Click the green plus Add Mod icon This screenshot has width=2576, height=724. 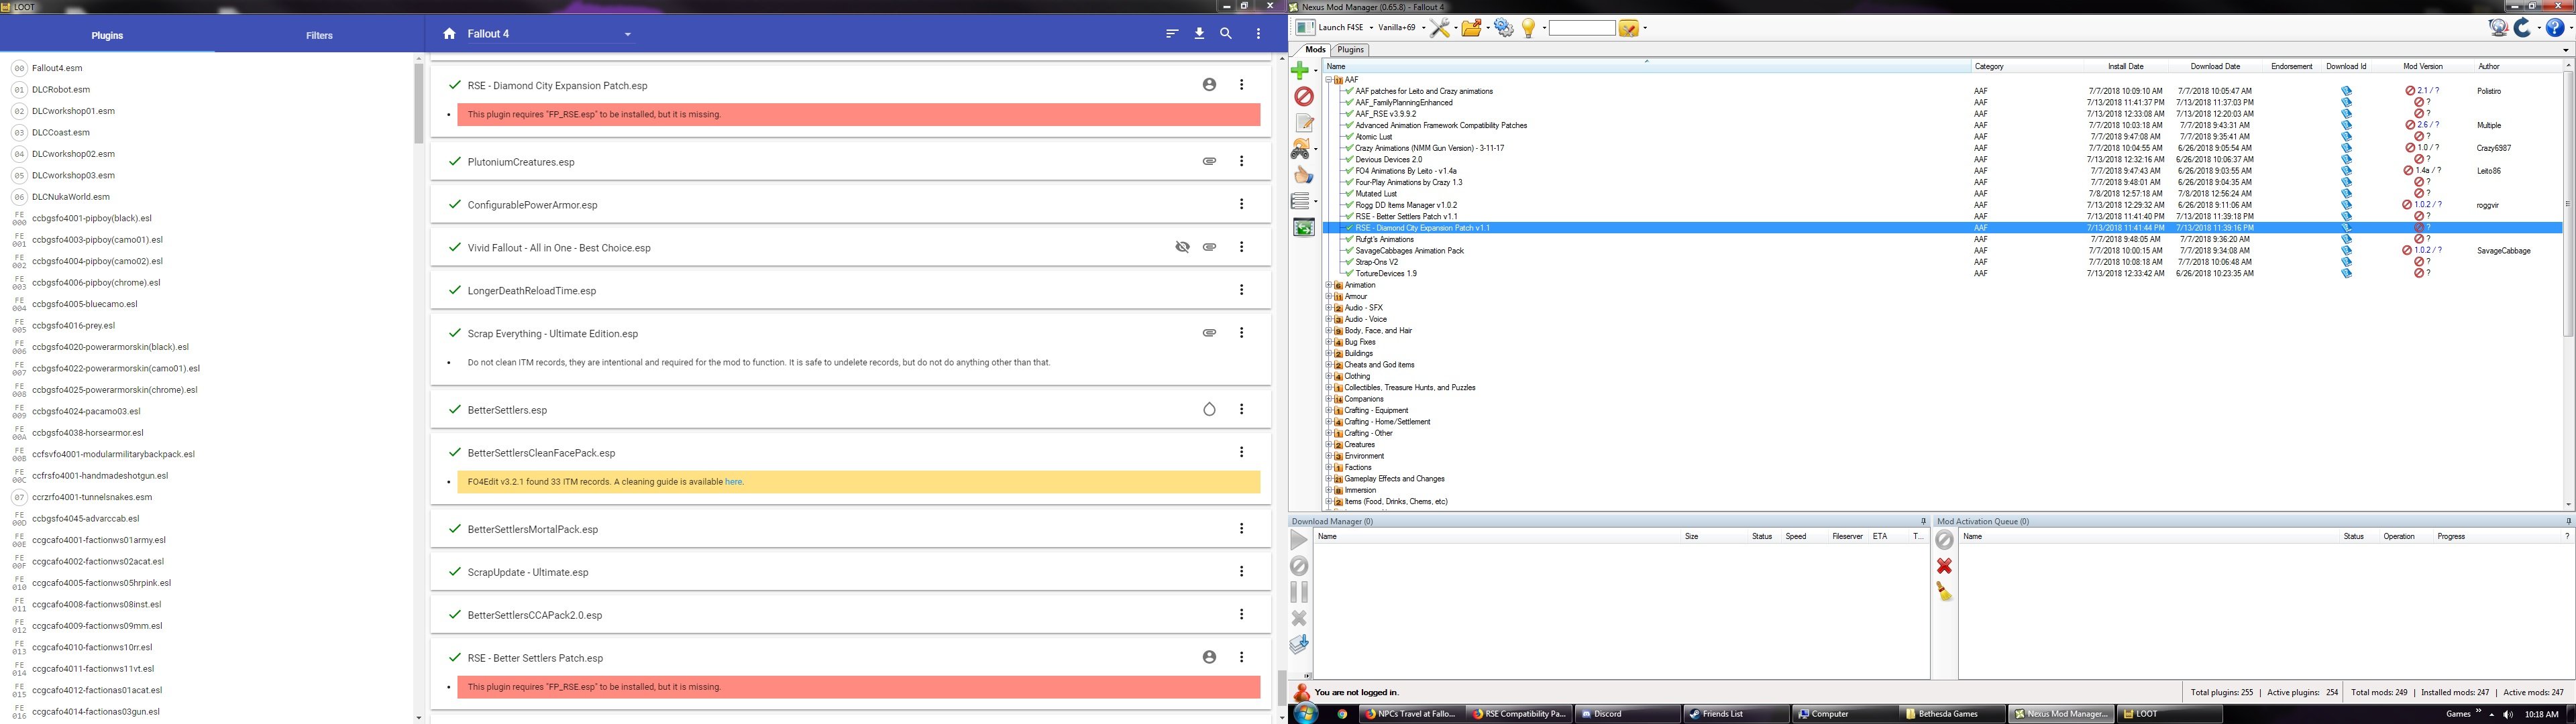coord(1299,70)
